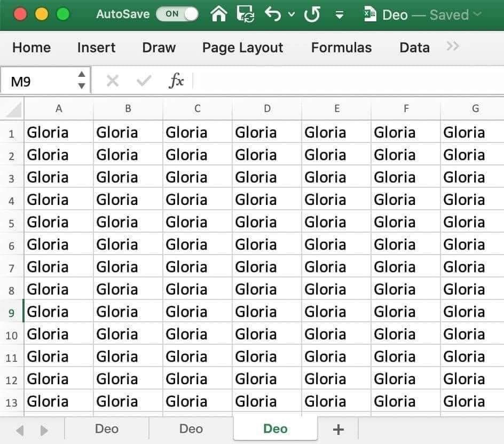Click Select All triangle at grid corner
The width and height of the screenshot is (504, 444).
(x=13, y=110)
